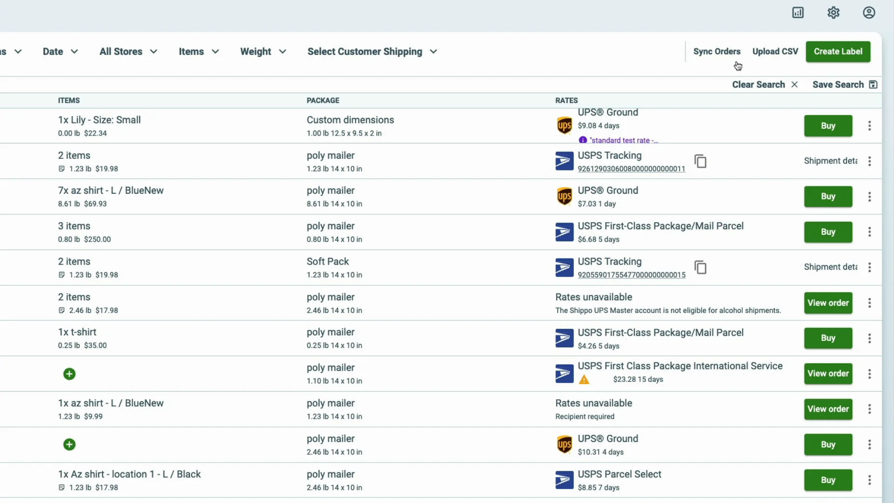Click Upload CSV
The width and height of the screenshot is (894, 503).
[775, 52]
